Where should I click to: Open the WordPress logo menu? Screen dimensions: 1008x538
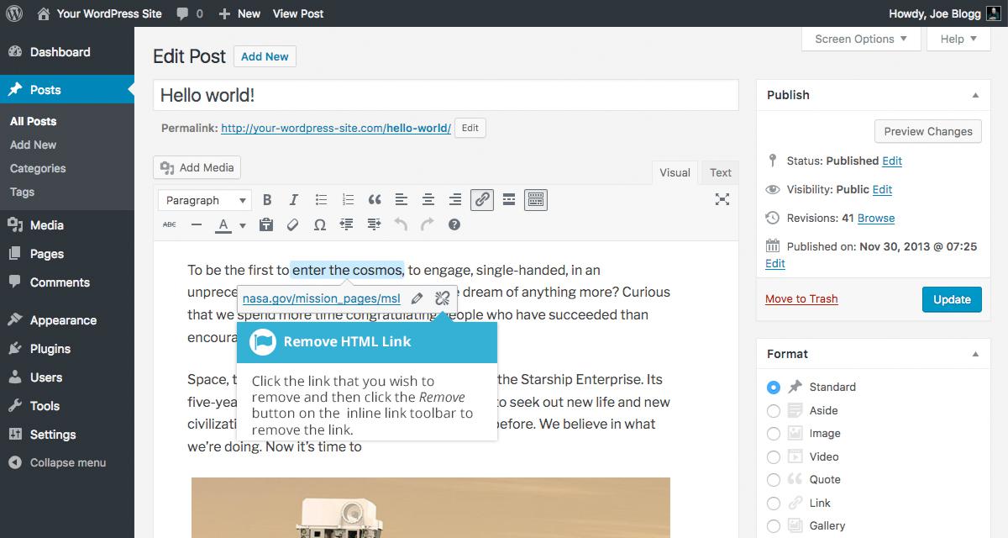(13, 13)
